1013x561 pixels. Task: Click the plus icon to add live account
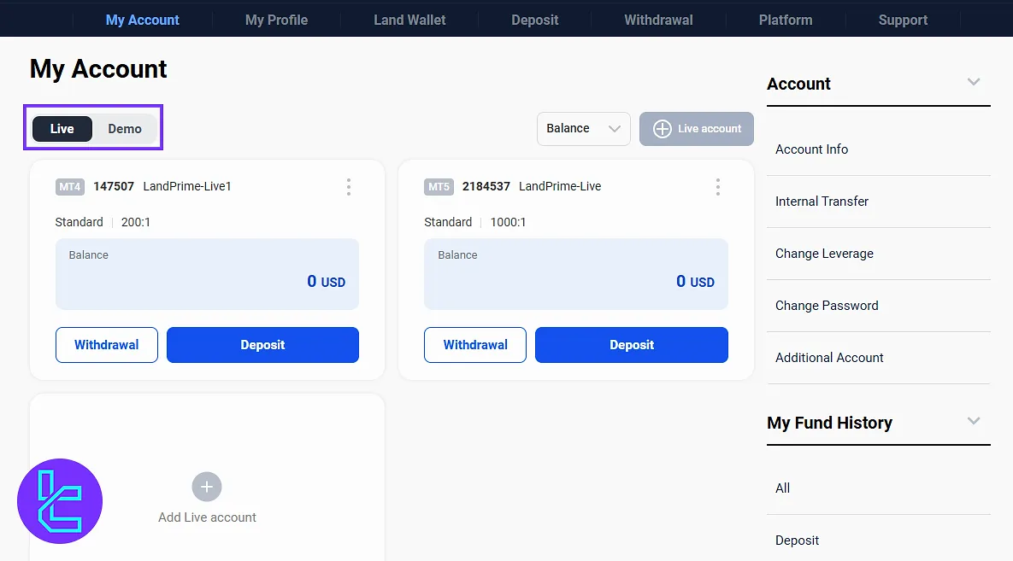(x=207, y=487)
